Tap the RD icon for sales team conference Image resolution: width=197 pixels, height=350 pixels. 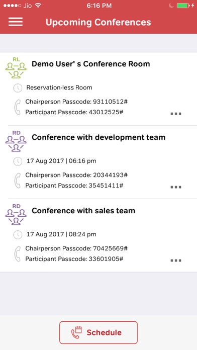[x=16, y=214]
